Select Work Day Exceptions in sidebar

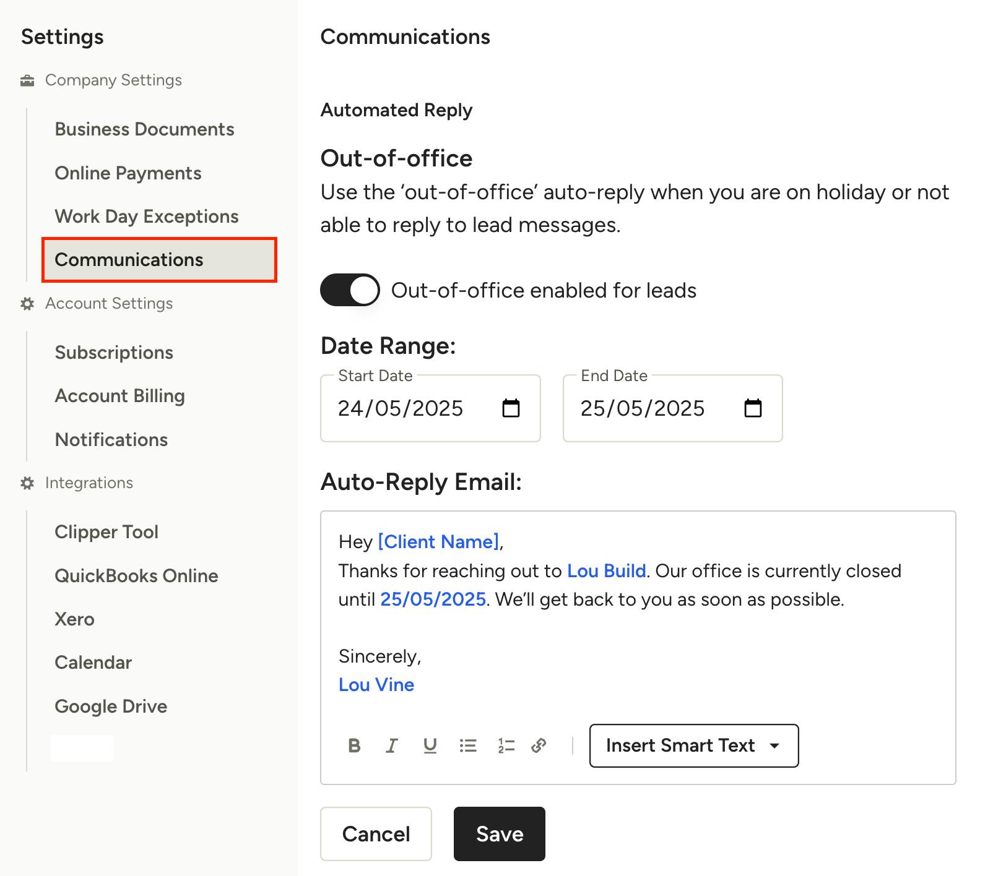tap(147, 217)
